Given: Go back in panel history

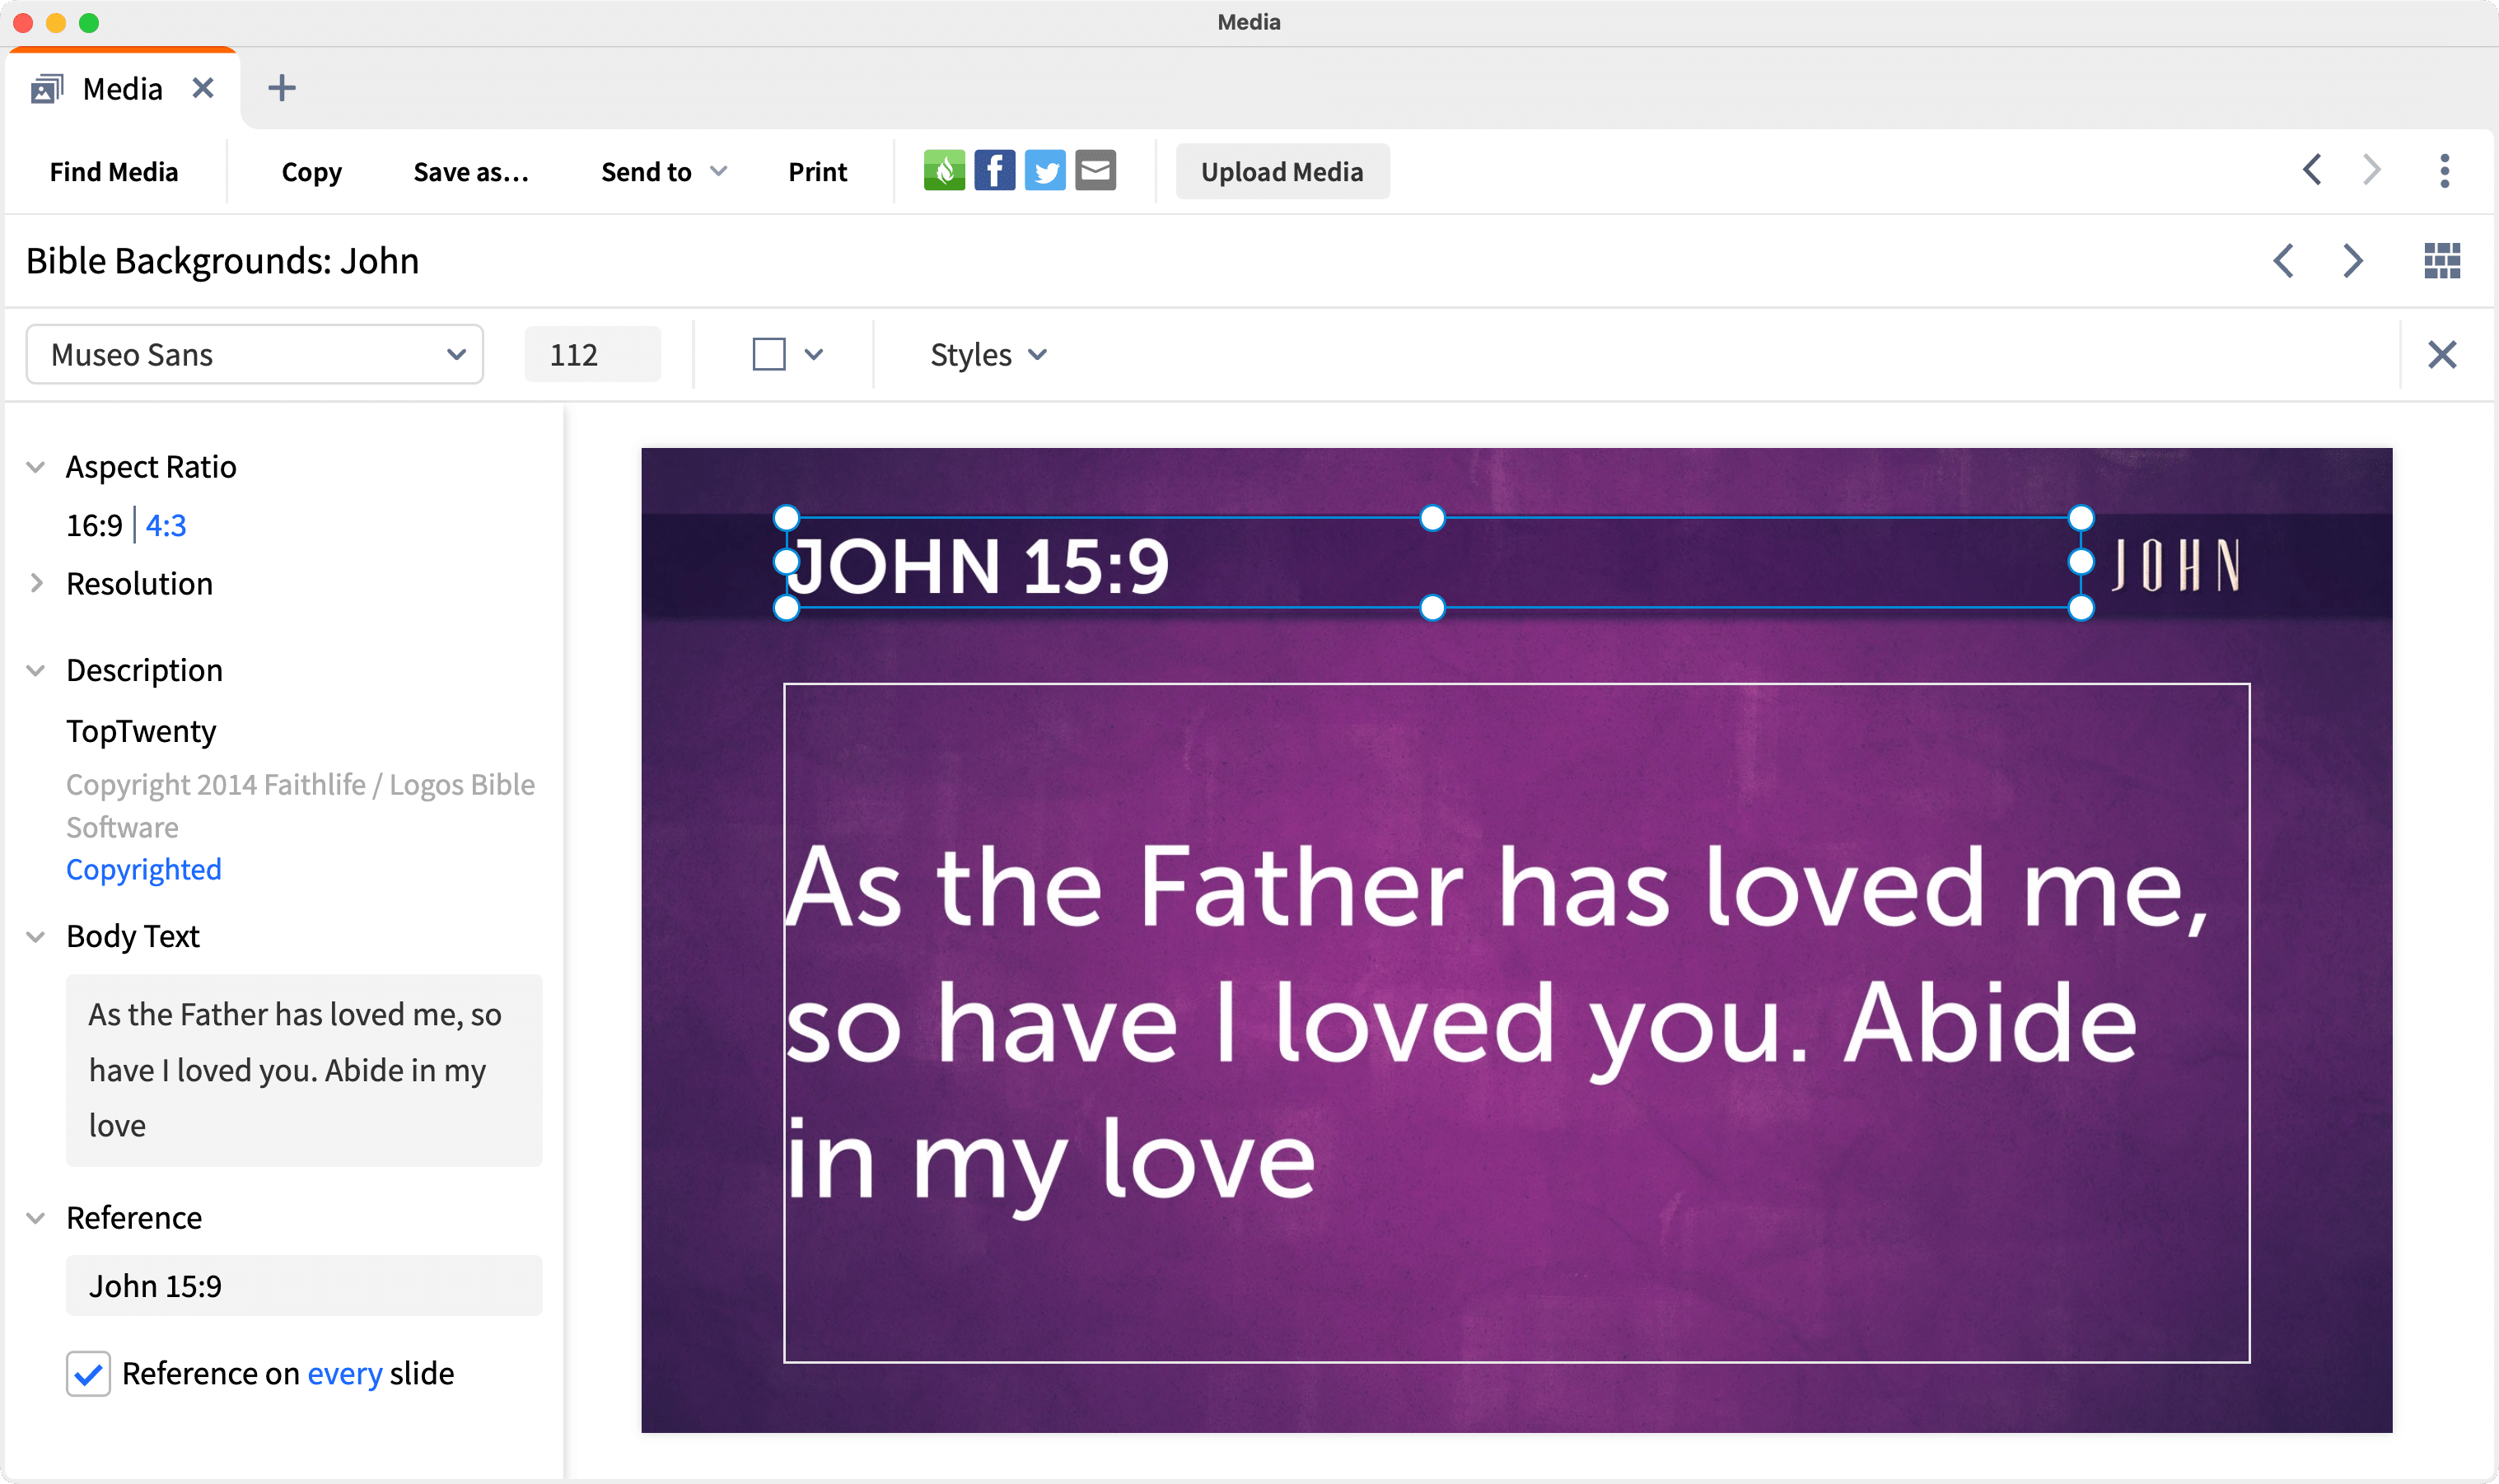Looking at the screenshot, I should coord(2312,171).
